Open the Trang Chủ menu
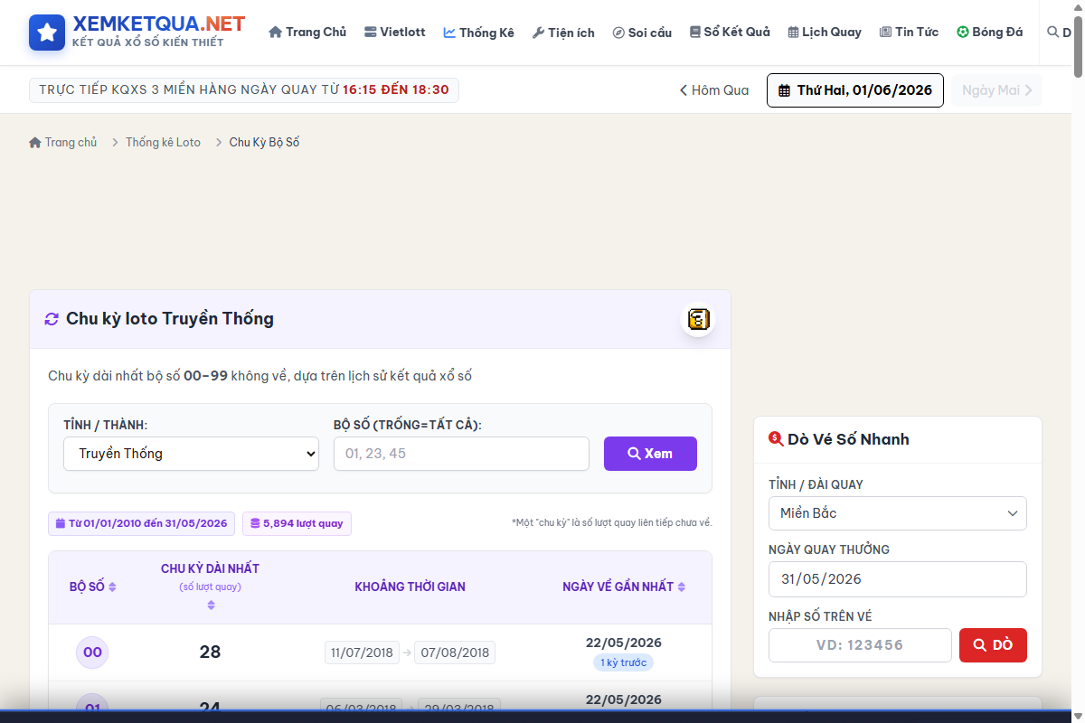This screenshot has width=1085, height=723. pyautogui.click(x=307, y=32)
